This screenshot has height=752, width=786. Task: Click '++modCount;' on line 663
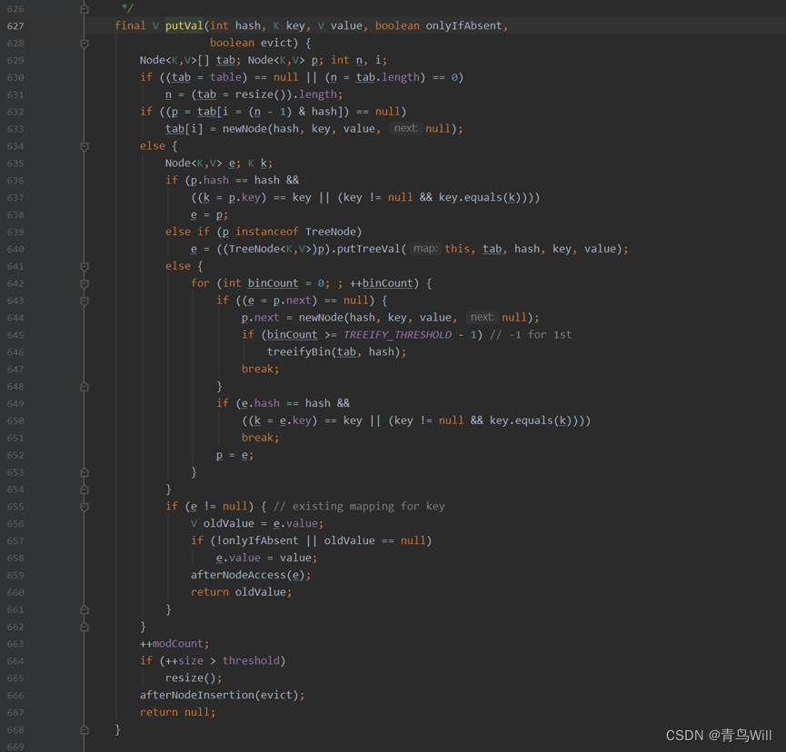tap(174, 643)
